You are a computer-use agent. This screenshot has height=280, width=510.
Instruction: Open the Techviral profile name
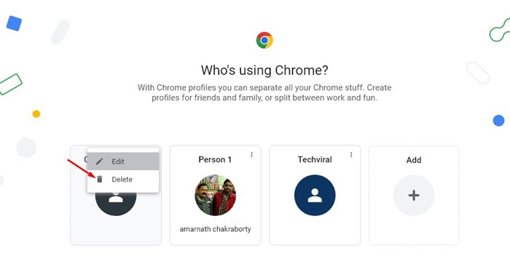coord(315,159)
